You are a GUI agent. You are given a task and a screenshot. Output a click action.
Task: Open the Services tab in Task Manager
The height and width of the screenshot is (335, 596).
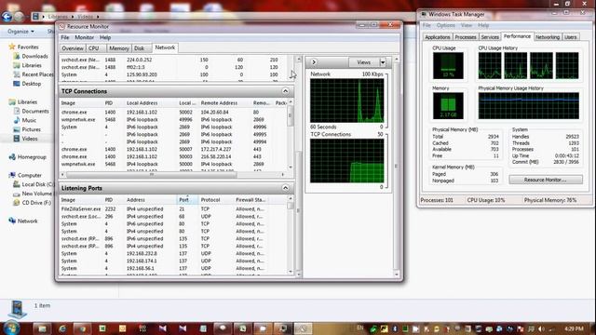pos(490,37)
